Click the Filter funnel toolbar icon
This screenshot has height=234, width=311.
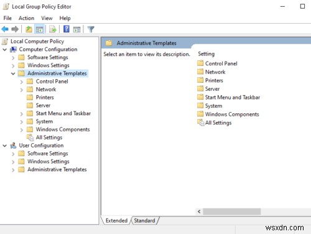pos(91,29)
